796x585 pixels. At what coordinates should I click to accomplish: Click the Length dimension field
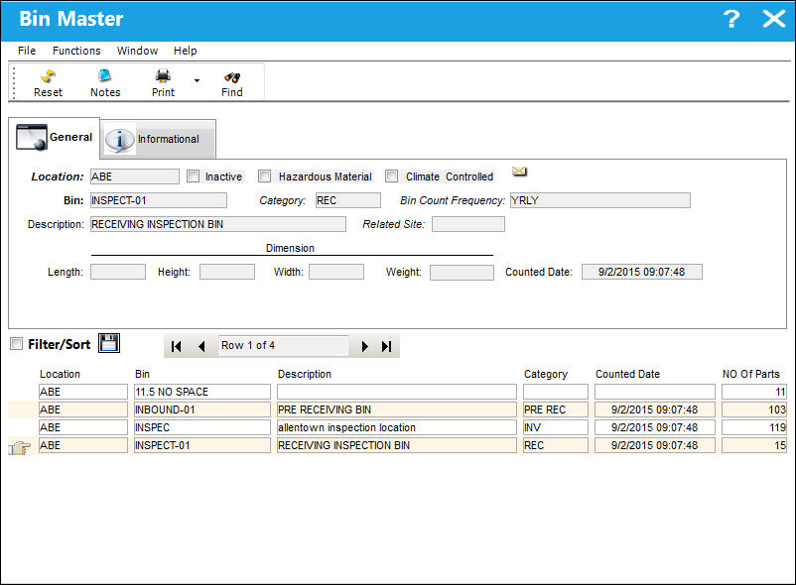click(x=118, y=272)
